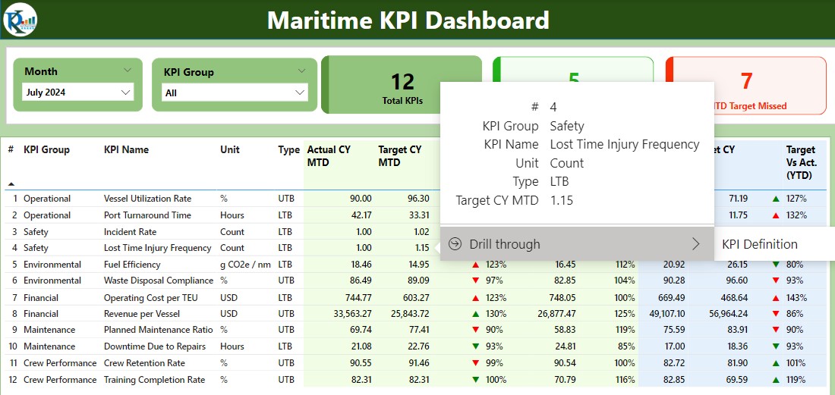The height and width of the screenshot is (395, 835).
Task: Click red up arrow next to 132% YTD
Action: [x=776, y=215]
